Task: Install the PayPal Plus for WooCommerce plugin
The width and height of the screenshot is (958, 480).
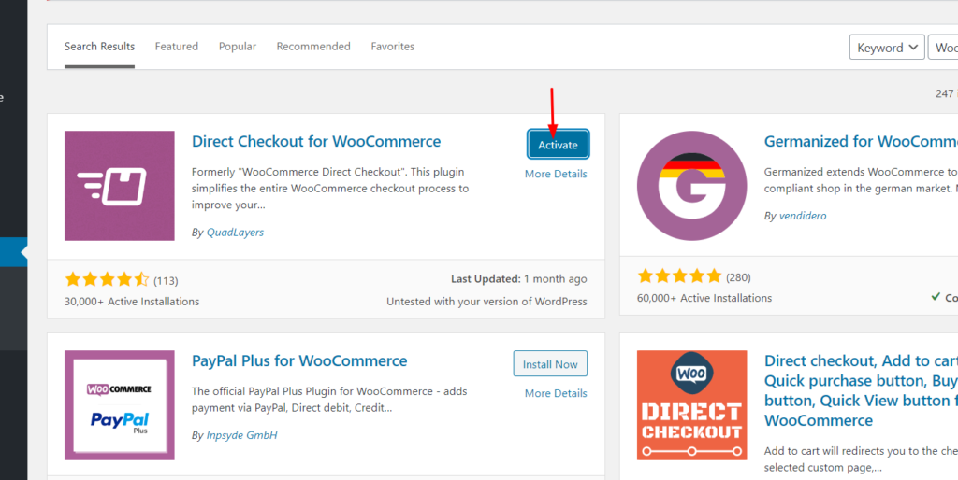Action: [x=550, y=364]
